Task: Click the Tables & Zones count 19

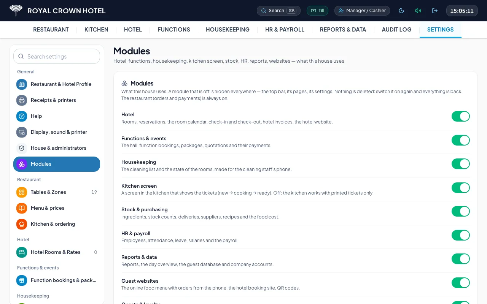Action: point(94,192)
